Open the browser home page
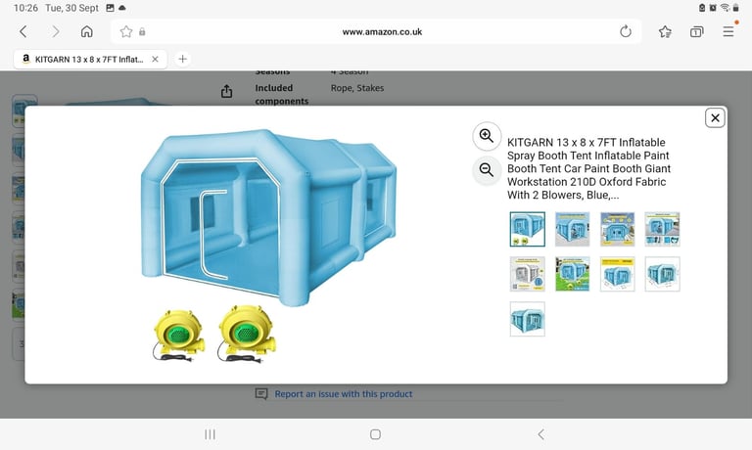Viewport: 752px width, 450px height. click(87, 31)
